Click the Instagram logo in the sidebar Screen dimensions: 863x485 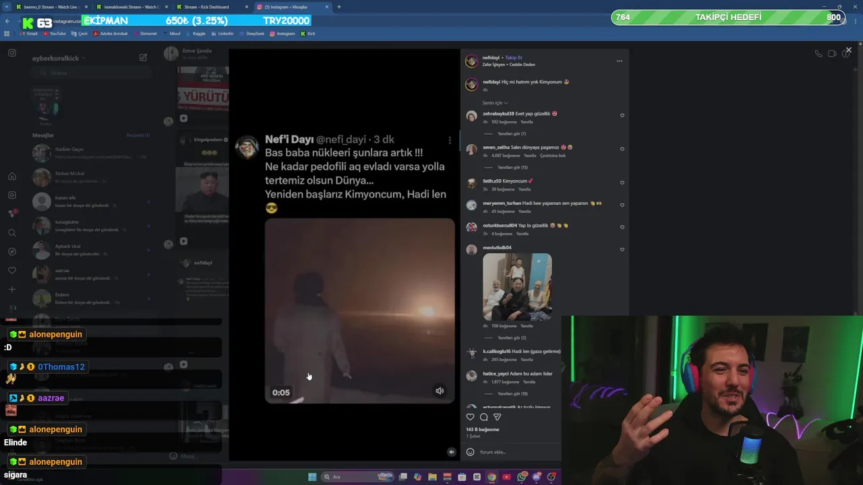click(12, 53)
